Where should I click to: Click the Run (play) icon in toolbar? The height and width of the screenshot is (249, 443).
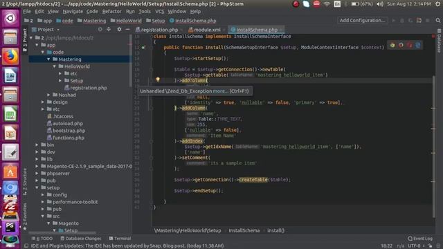tap(394, 20)
